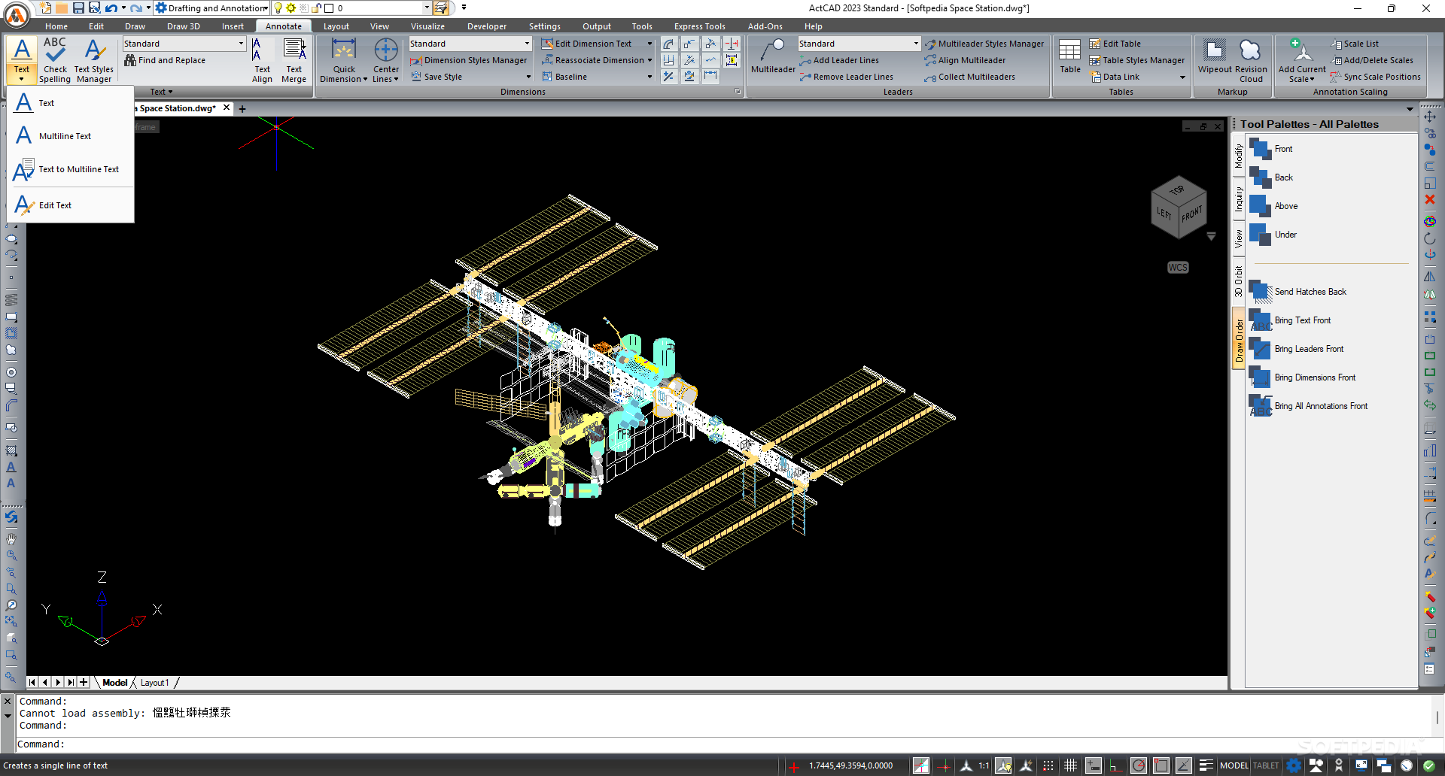The width and height of the screenshot is (1445, 776).
Task: Expand Save Style dropdown arrow
Action: [x=528, y=77]
